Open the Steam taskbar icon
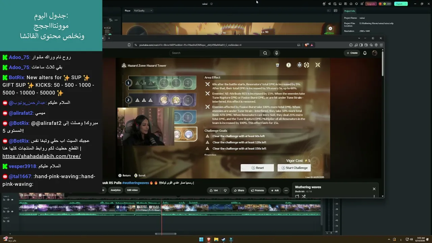 coord(223,240)
